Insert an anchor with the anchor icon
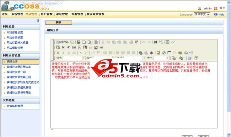The image size is (231, 137). (x=151, y=53)
